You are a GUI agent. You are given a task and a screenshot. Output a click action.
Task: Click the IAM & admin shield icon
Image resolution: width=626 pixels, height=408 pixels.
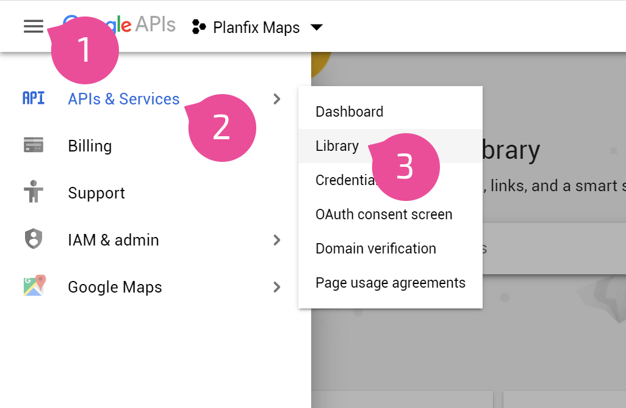(x=34, y=239)
